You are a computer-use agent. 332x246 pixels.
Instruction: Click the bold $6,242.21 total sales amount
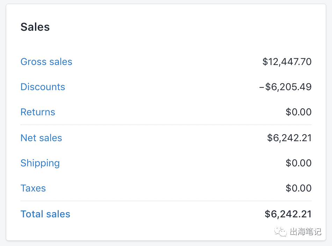pyautogui.click(x=288, y=214)
